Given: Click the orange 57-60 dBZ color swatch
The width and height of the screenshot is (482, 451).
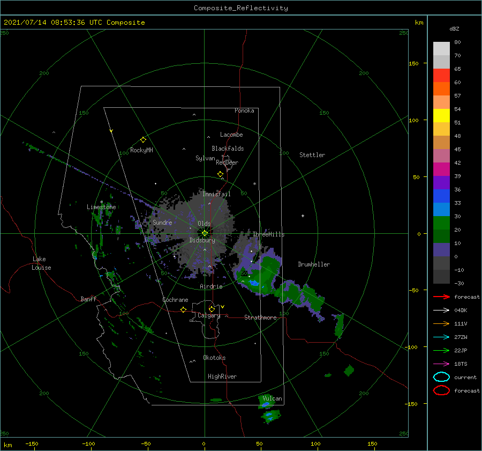Looking at the screenshot, I should [x=441, y=89].
